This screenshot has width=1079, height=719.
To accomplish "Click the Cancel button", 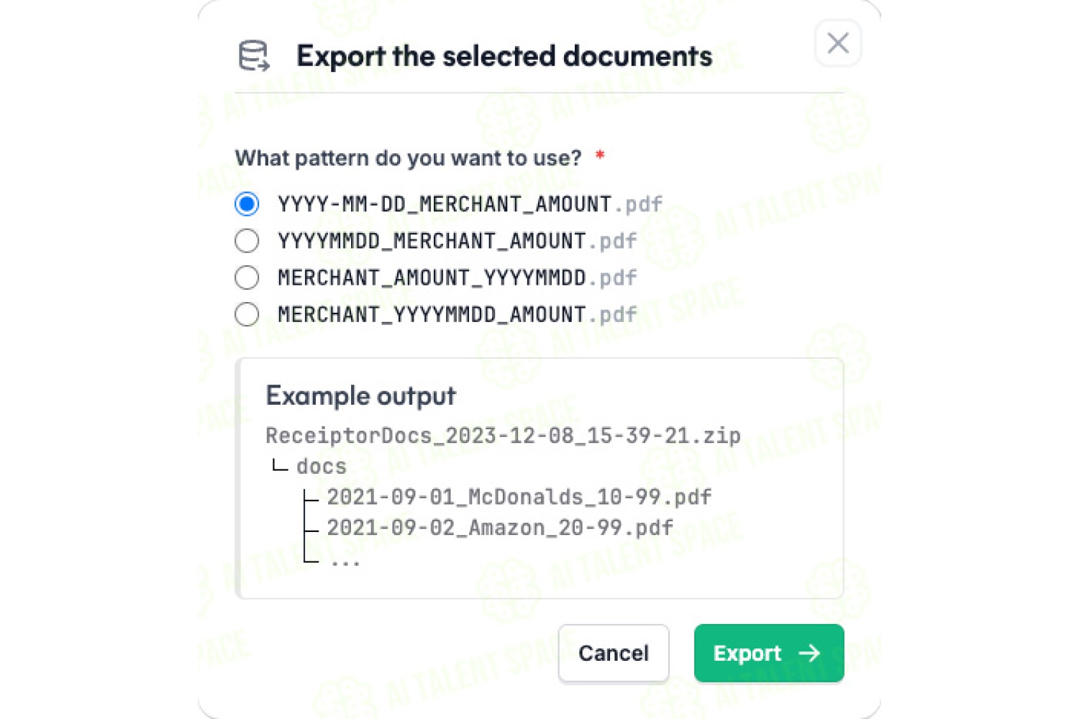I will pyautogui.click(x=614, y=653).
